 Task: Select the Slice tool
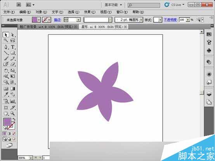13,108
